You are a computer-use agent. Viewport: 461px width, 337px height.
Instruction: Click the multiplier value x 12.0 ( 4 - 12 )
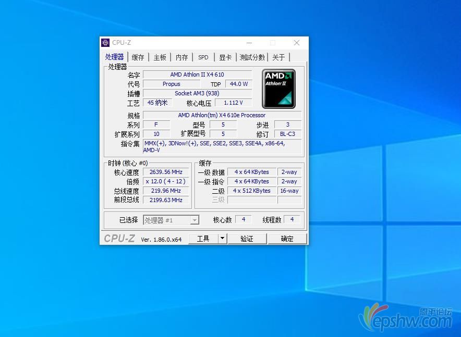(x=166, y=181)
